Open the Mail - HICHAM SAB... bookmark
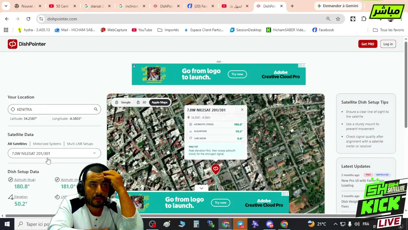408x230 pixels. click(75, 30)
